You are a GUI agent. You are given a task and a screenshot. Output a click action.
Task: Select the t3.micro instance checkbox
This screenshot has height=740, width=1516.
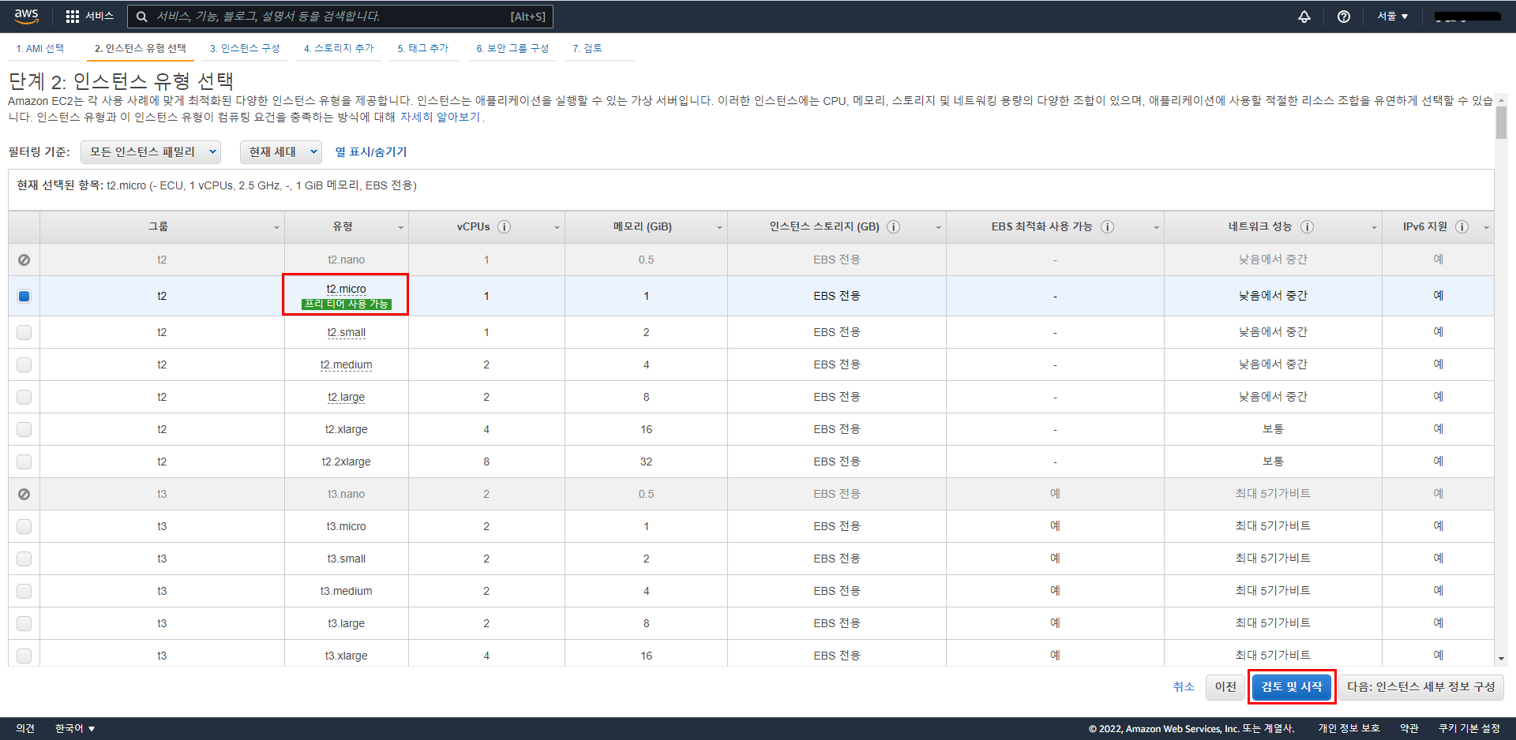[24, 526]
